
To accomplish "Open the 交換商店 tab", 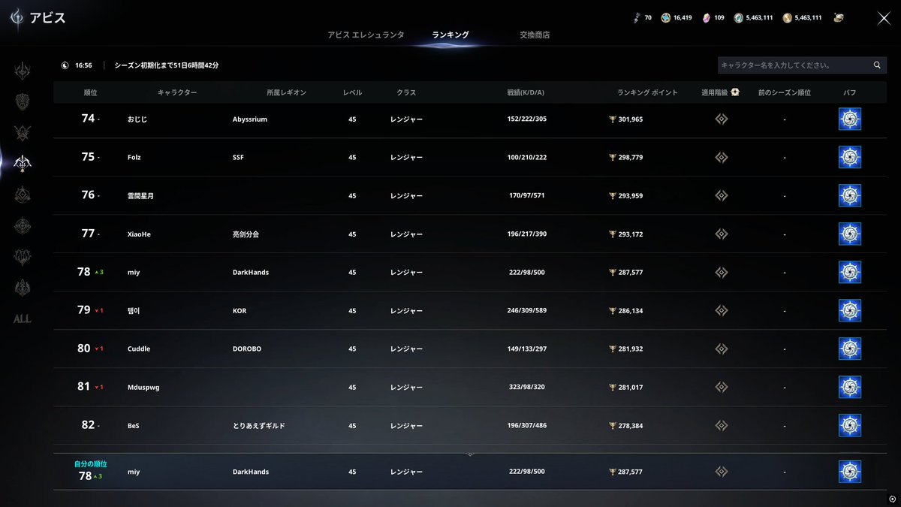I will point(535,35).
